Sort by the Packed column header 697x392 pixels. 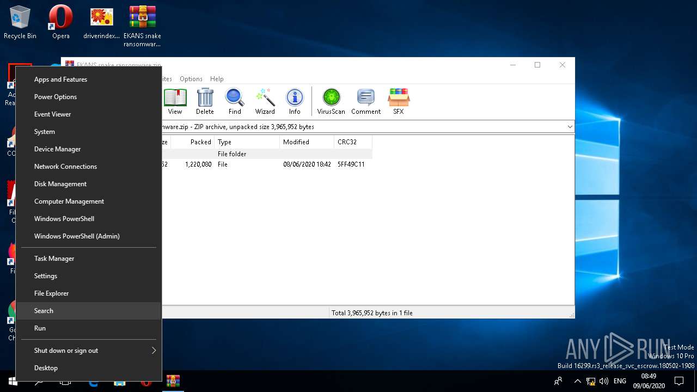193,142
